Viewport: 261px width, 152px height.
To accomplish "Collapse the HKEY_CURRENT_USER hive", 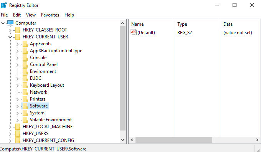I will point(10,37).
